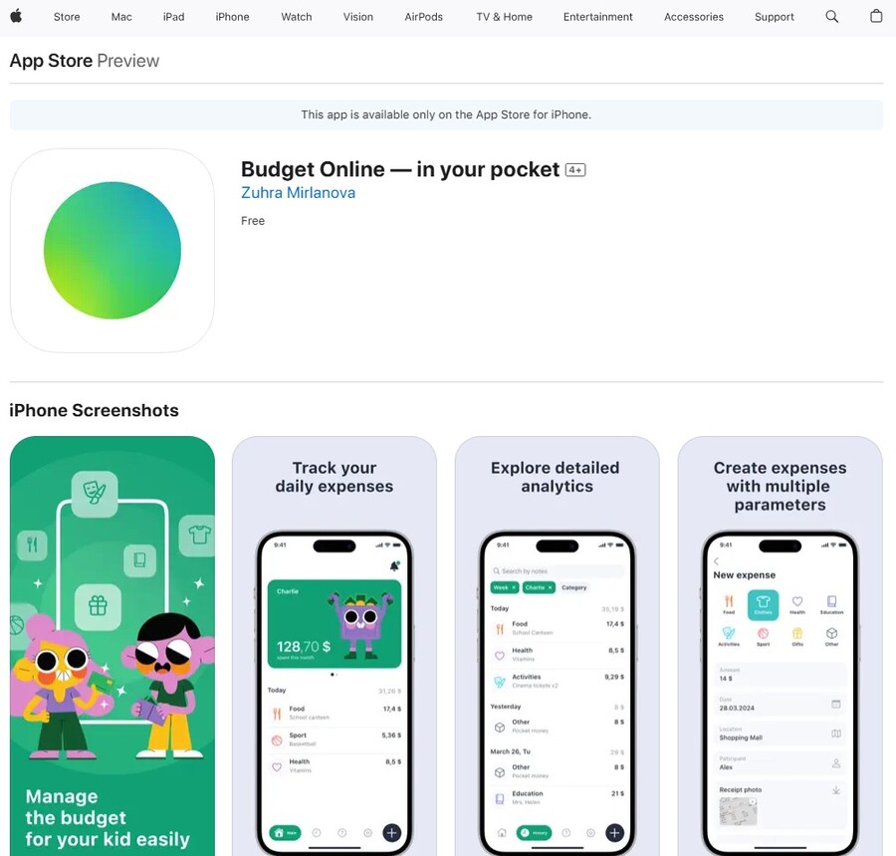Open the AirPods menu

click(x=423, y=17)
